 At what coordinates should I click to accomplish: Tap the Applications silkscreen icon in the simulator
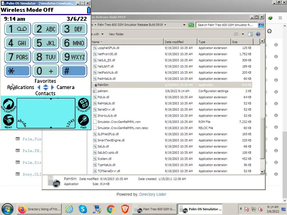(8, 106)
